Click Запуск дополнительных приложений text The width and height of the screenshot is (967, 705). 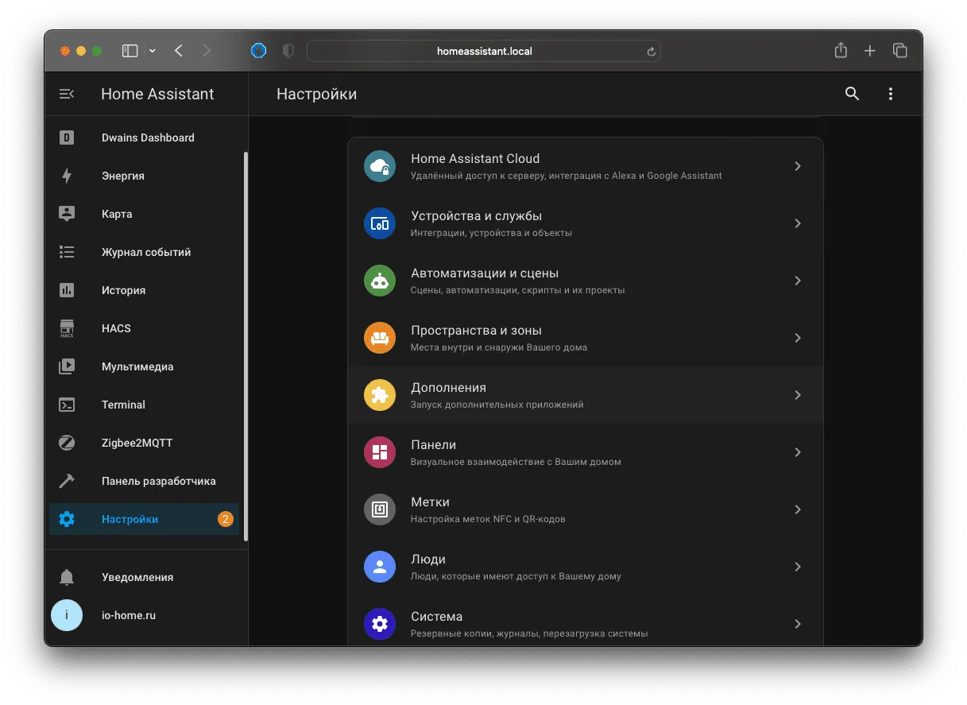pyautogui.click(x=497, y=405)
